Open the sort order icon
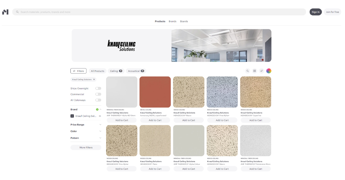The height and width of the screenshot is (180, 345). click(x=262, y=71)
